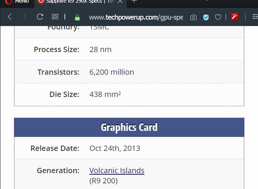Viewport: 258px width, 189px height.
Task: Click the green padlock security icon
Action: click(x=77, y=17)
